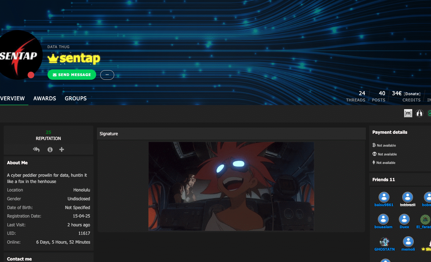Click the yellow crown icon beside sentap
431x262 pixels.
pos(53,58)
